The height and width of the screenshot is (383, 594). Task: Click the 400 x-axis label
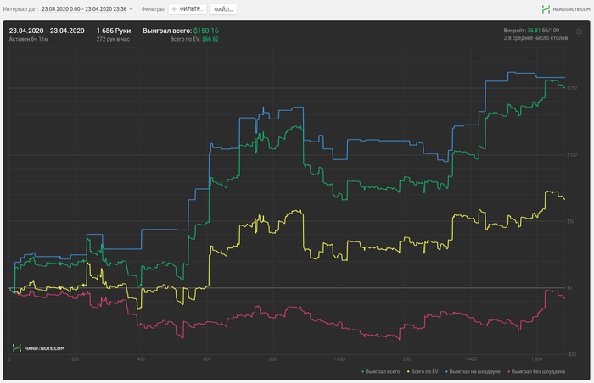coord(141,358)
